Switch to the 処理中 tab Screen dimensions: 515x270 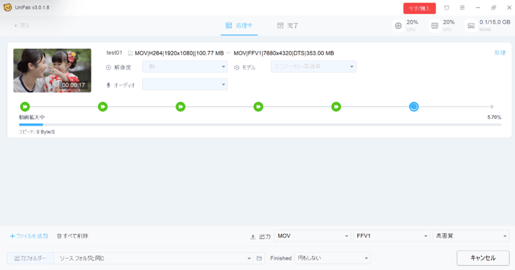[x=239, y=26]
